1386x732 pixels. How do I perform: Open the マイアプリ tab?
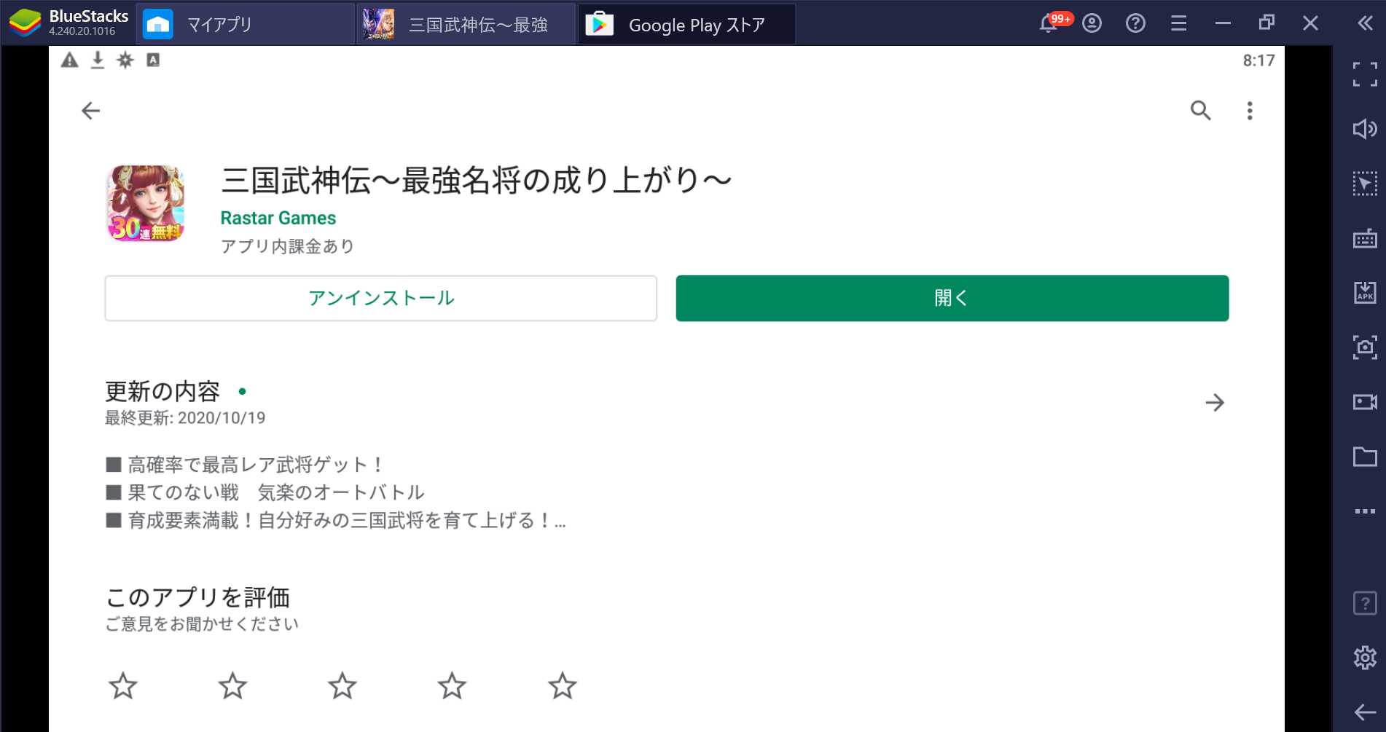pyautogui.click(x=246, y=25)
